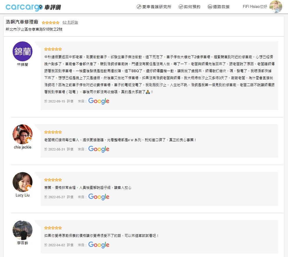
Task: Click FiFi Hsiao profile avatar photo
Action: point(275,7)
